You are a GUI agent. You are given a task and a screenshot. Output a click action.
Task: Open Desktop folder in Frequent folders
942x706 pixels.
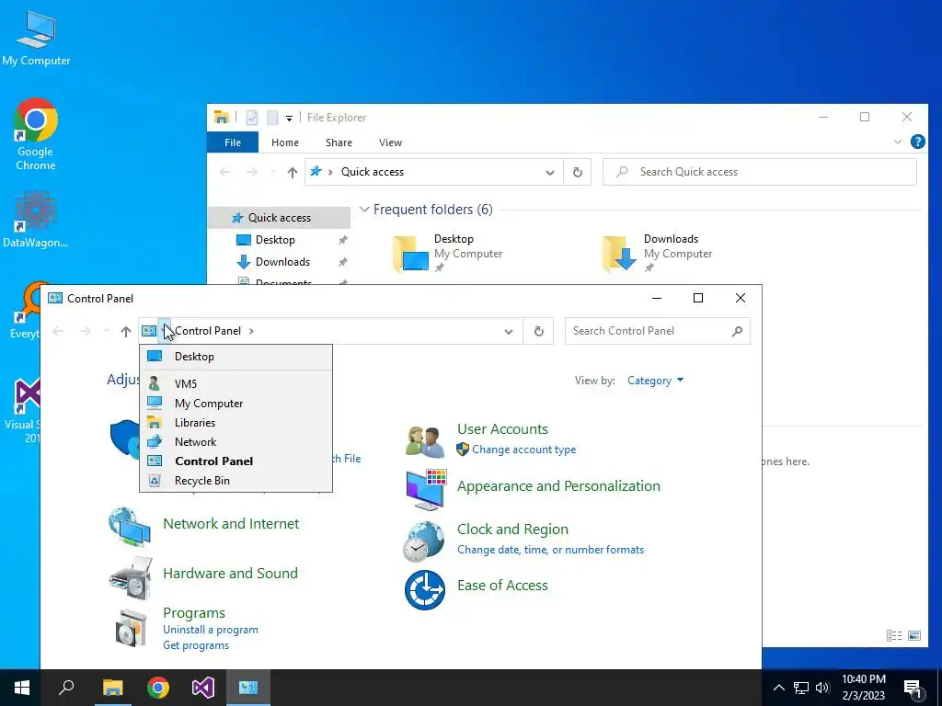[449, 254]
